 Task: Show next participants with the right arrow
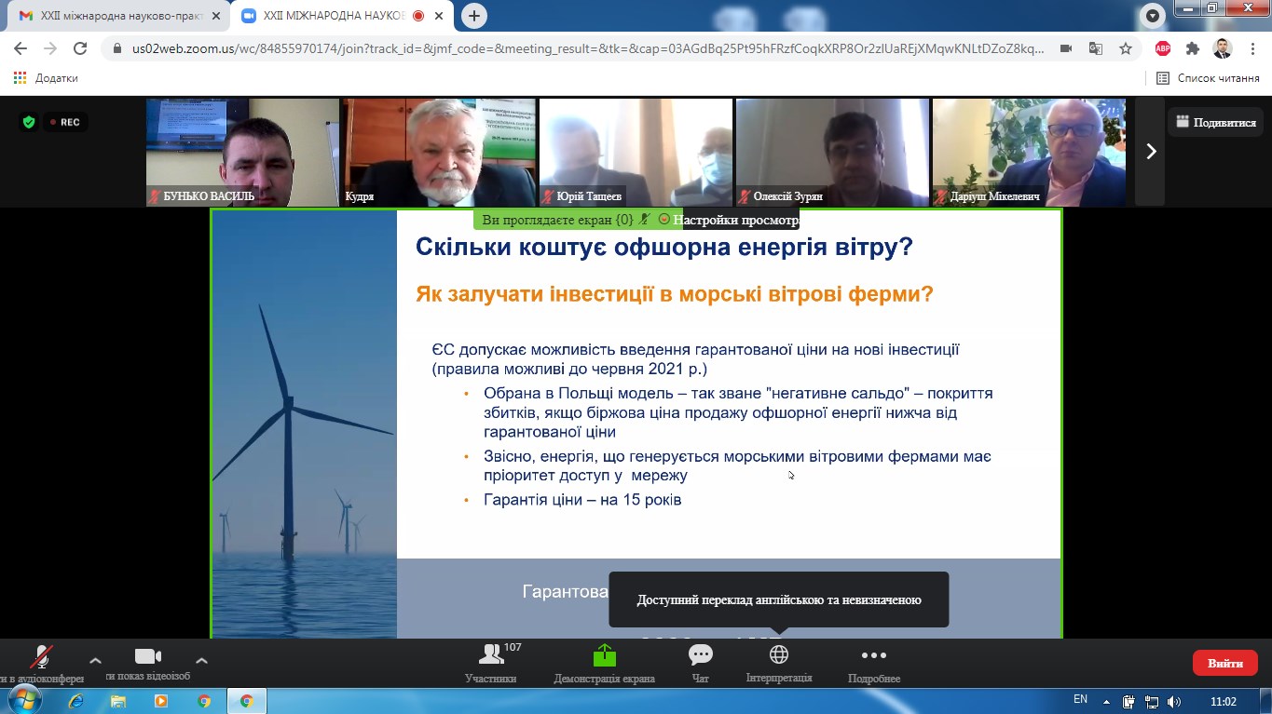tap(1150, 152)
